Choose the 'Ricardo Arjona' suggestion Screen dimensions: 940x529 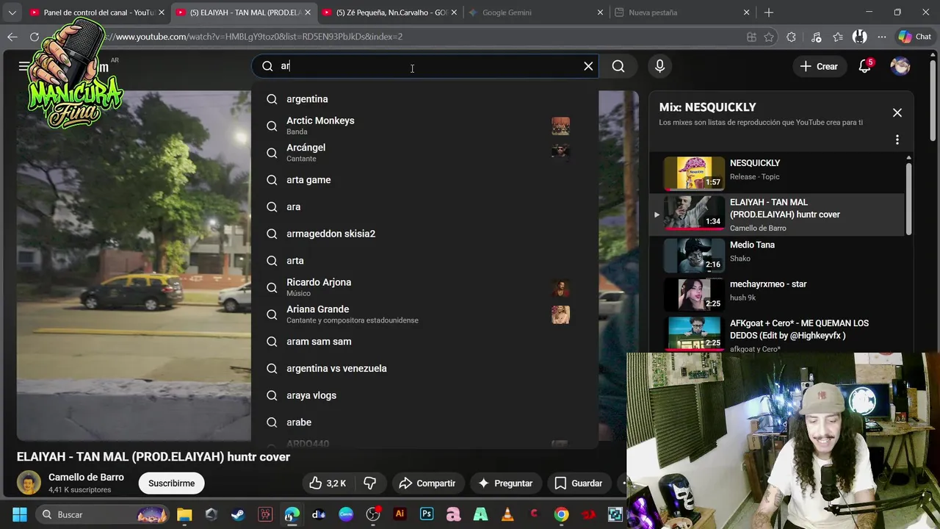(x=424, y=287)
